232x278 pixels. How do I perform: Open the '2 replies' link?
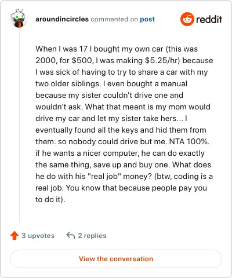(92, 236)
